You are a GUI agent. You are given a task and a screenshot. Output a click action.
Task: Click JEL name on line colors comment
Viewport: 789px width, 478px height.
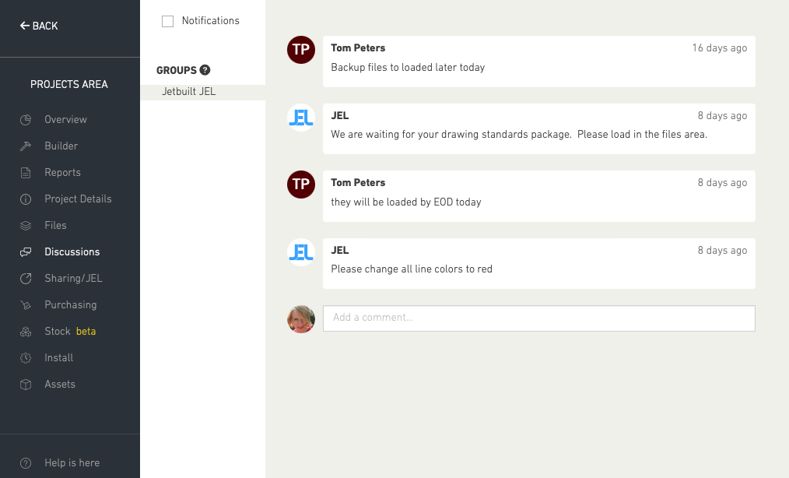(x=340, y=251)
